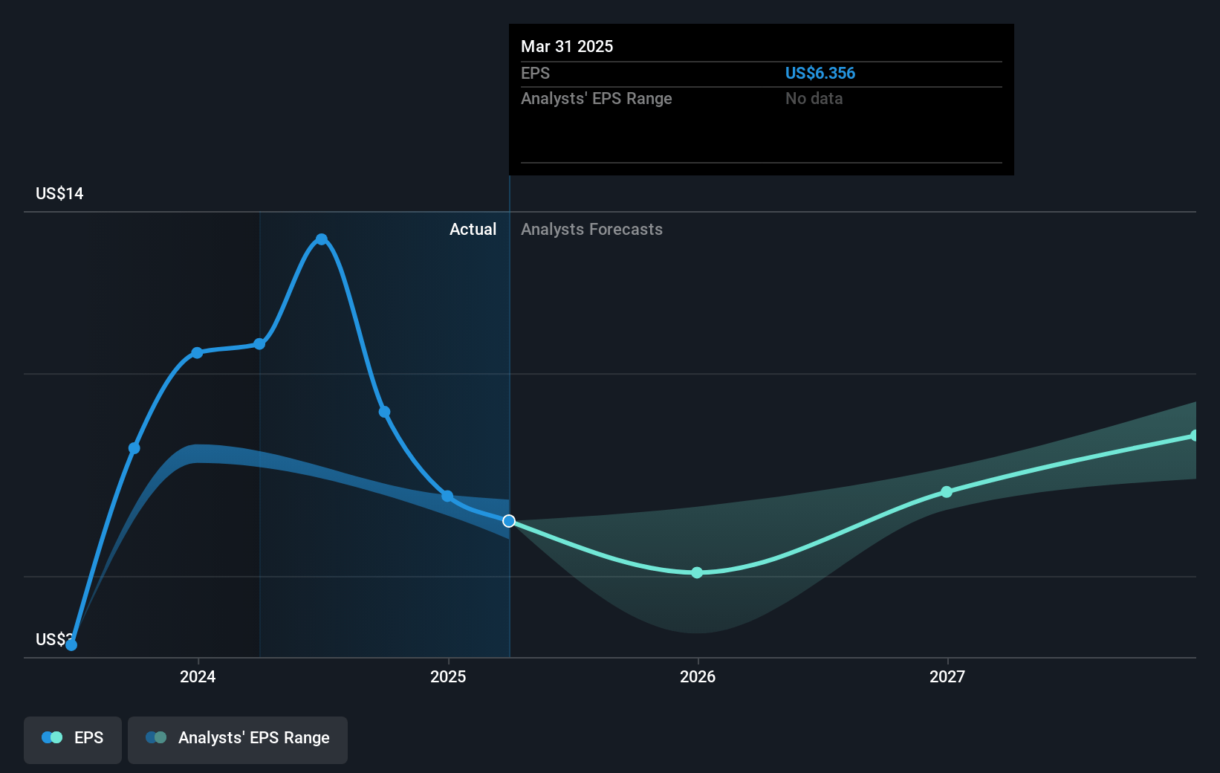Click the EPS data point at 2024 start

point(197,353)
